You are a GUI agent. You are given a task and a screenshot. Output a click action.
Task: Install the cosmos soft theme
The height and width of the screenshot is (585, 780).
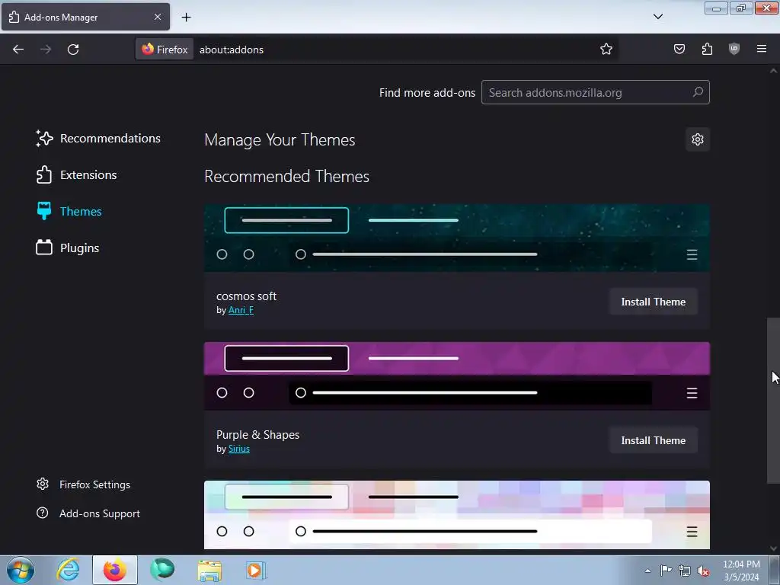coord(653,302)
